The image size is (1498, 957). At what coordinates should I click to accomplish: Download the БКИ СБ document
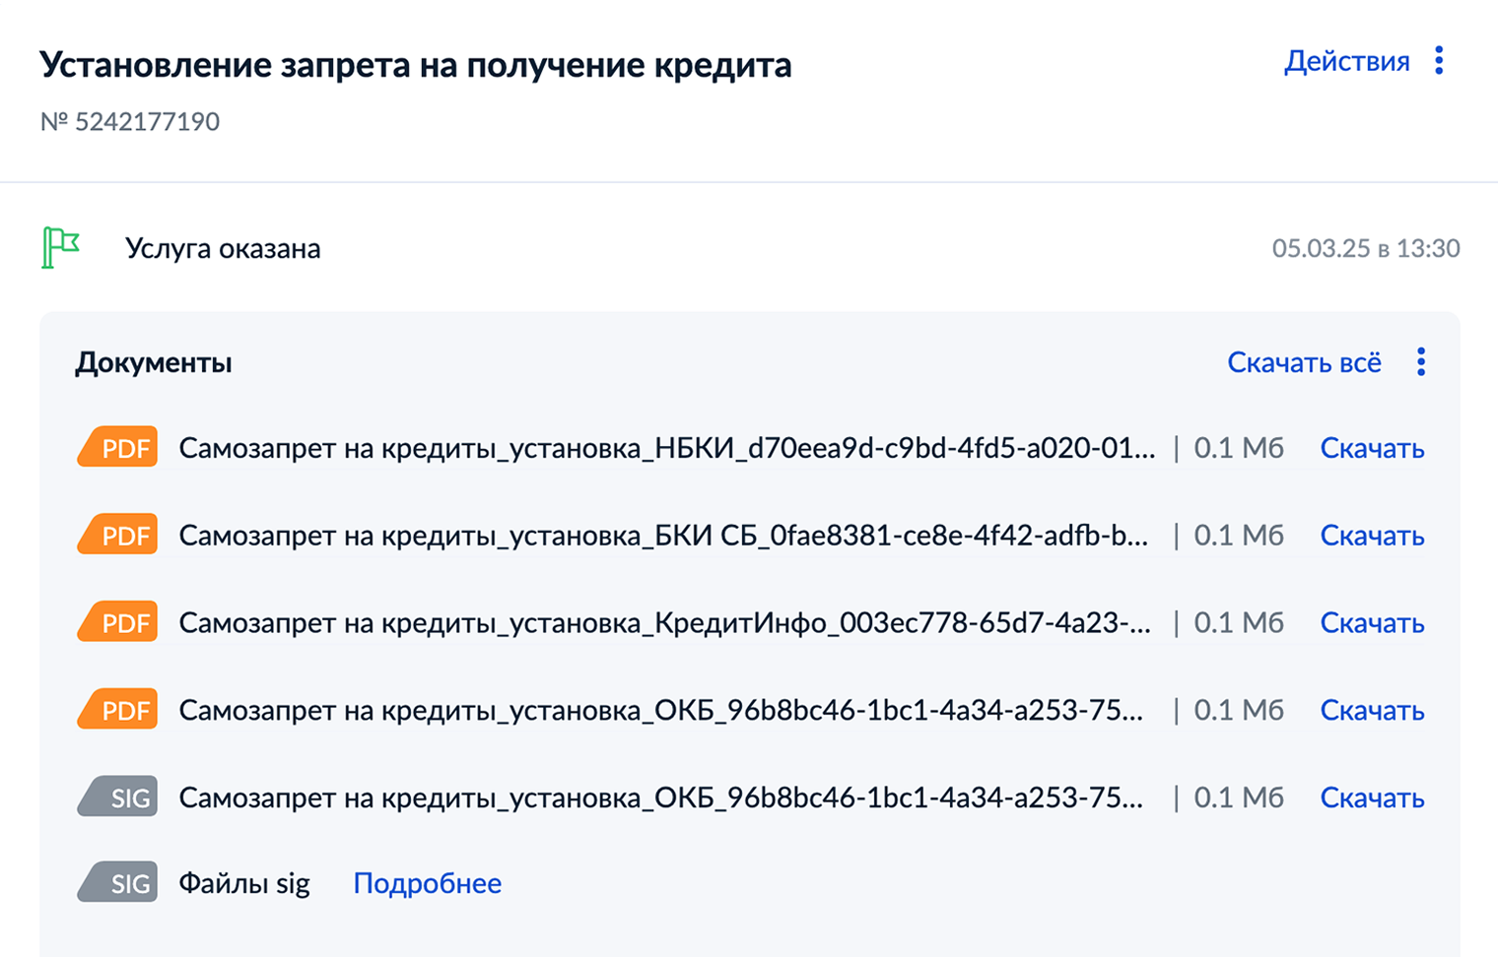[1372, 534]
